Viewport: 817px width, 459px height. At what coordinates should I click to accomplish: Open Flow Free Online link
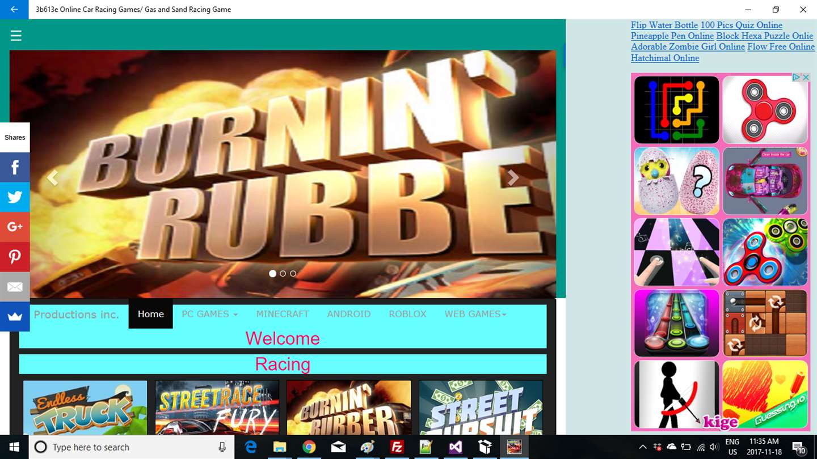(781, 46)
